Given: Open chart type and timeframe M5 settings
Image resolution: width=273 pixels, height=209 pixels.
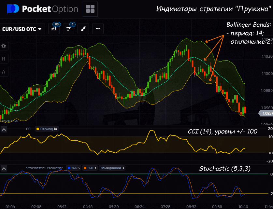Looking at the screenshot, I should [x=55, y=29].
